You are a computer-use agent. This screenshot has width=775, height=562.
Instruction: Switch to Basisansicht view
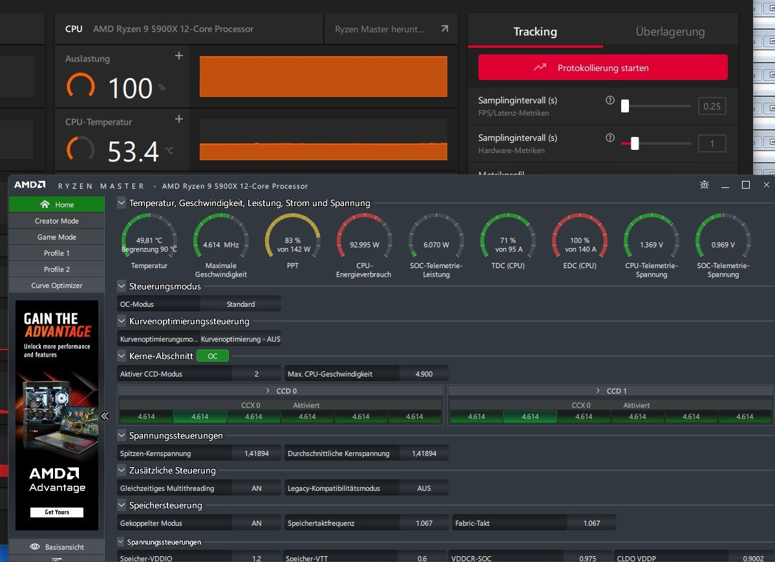[x=57, y=546]
